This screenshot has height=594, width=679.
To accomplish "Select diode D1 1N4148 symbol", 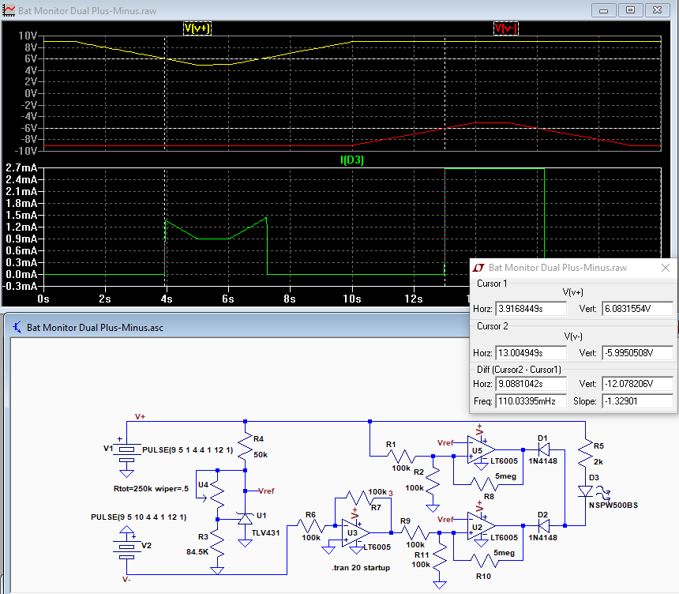I will point(544,449).
